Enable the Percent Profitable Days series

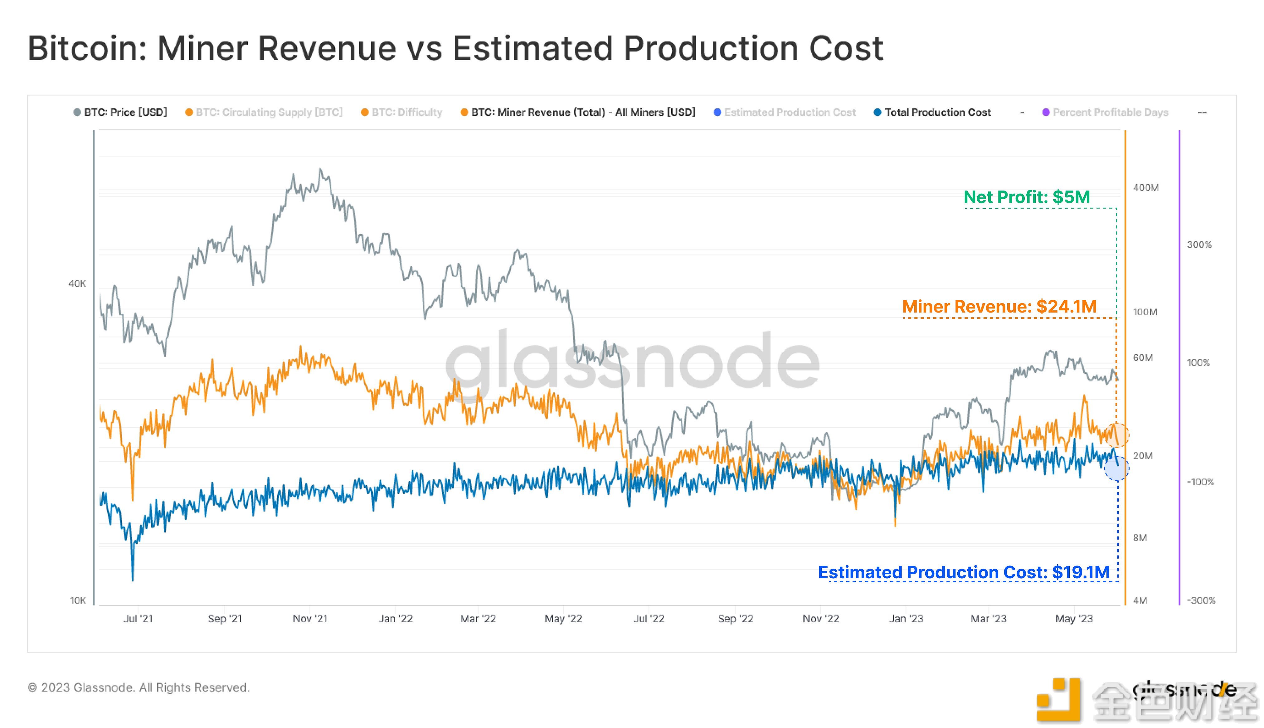click(1105, 112)
